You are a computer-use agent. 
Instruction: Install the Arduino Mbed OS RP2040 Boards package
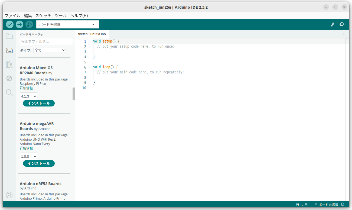point(39,103)
